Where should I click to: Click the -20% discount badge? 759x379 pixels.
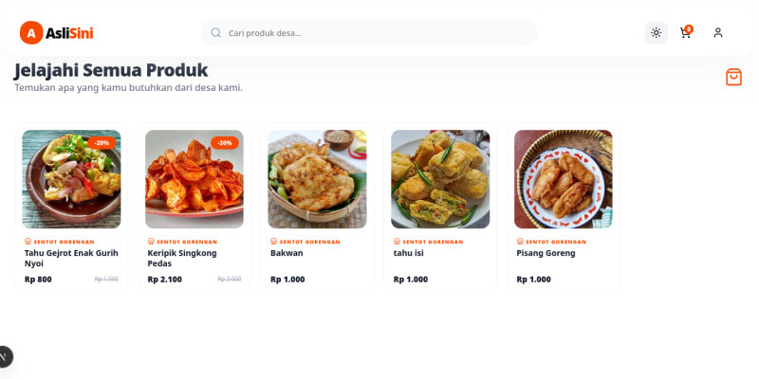[x=102, y=142]
